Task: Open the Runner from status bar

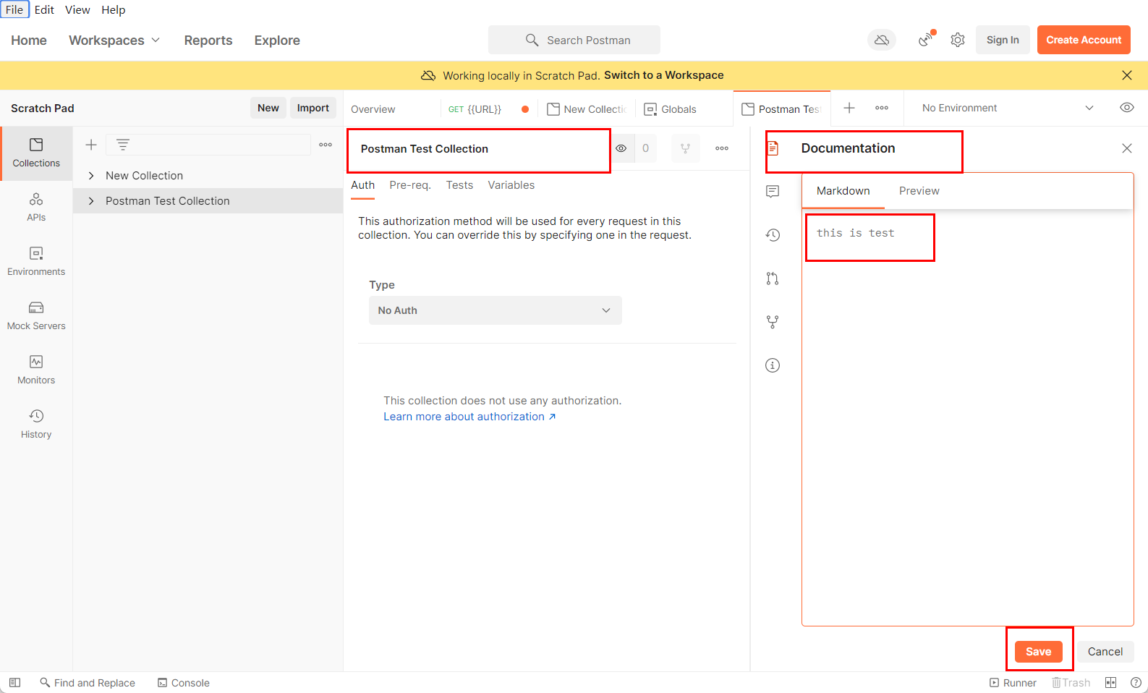Action: tap(1013, 682)
